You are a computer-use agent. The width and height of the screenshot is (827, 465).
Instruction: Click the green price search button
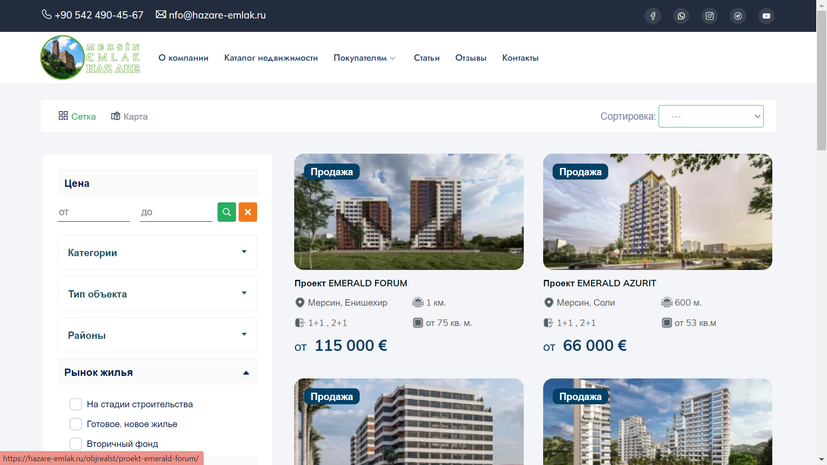227,212
